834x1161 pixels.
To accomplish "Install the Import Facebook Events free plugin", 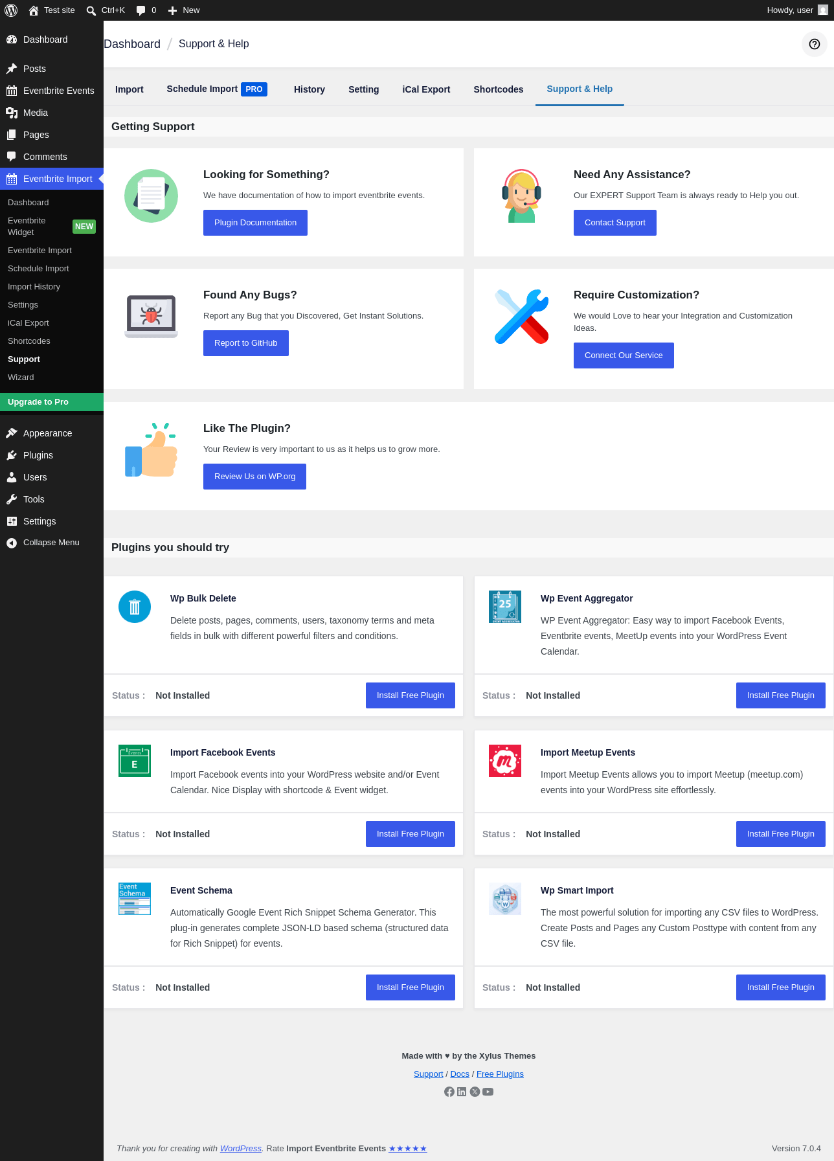I will click(x=411, y=834).
